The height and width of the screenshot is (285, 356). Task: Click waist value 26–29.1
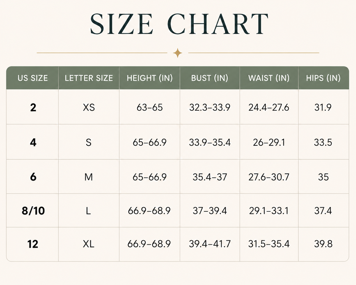click(269, 142)
